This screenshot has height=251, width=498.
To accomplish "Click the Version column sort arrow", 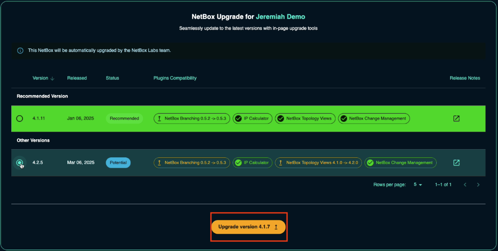I will coord(53,78).
